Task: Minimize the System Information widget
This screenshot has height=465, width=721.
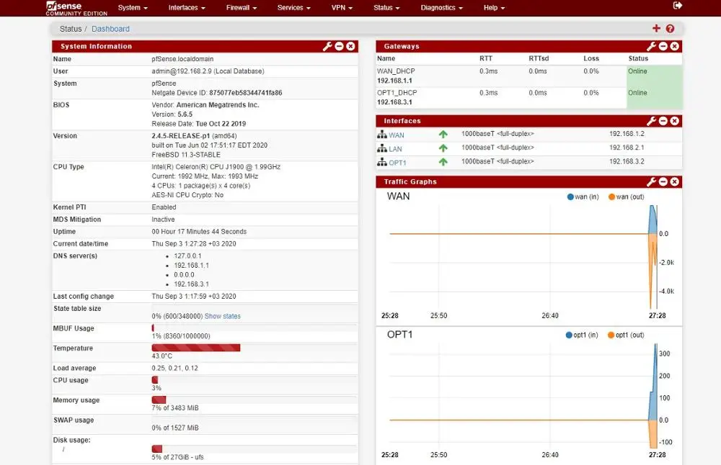Action: pyautogui.click(x=339, y=46)
